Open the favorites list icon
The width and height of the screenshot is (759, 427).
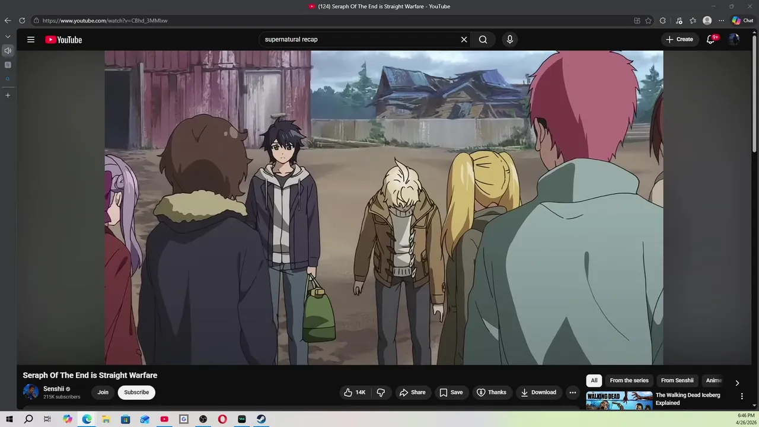coord(693,20)
